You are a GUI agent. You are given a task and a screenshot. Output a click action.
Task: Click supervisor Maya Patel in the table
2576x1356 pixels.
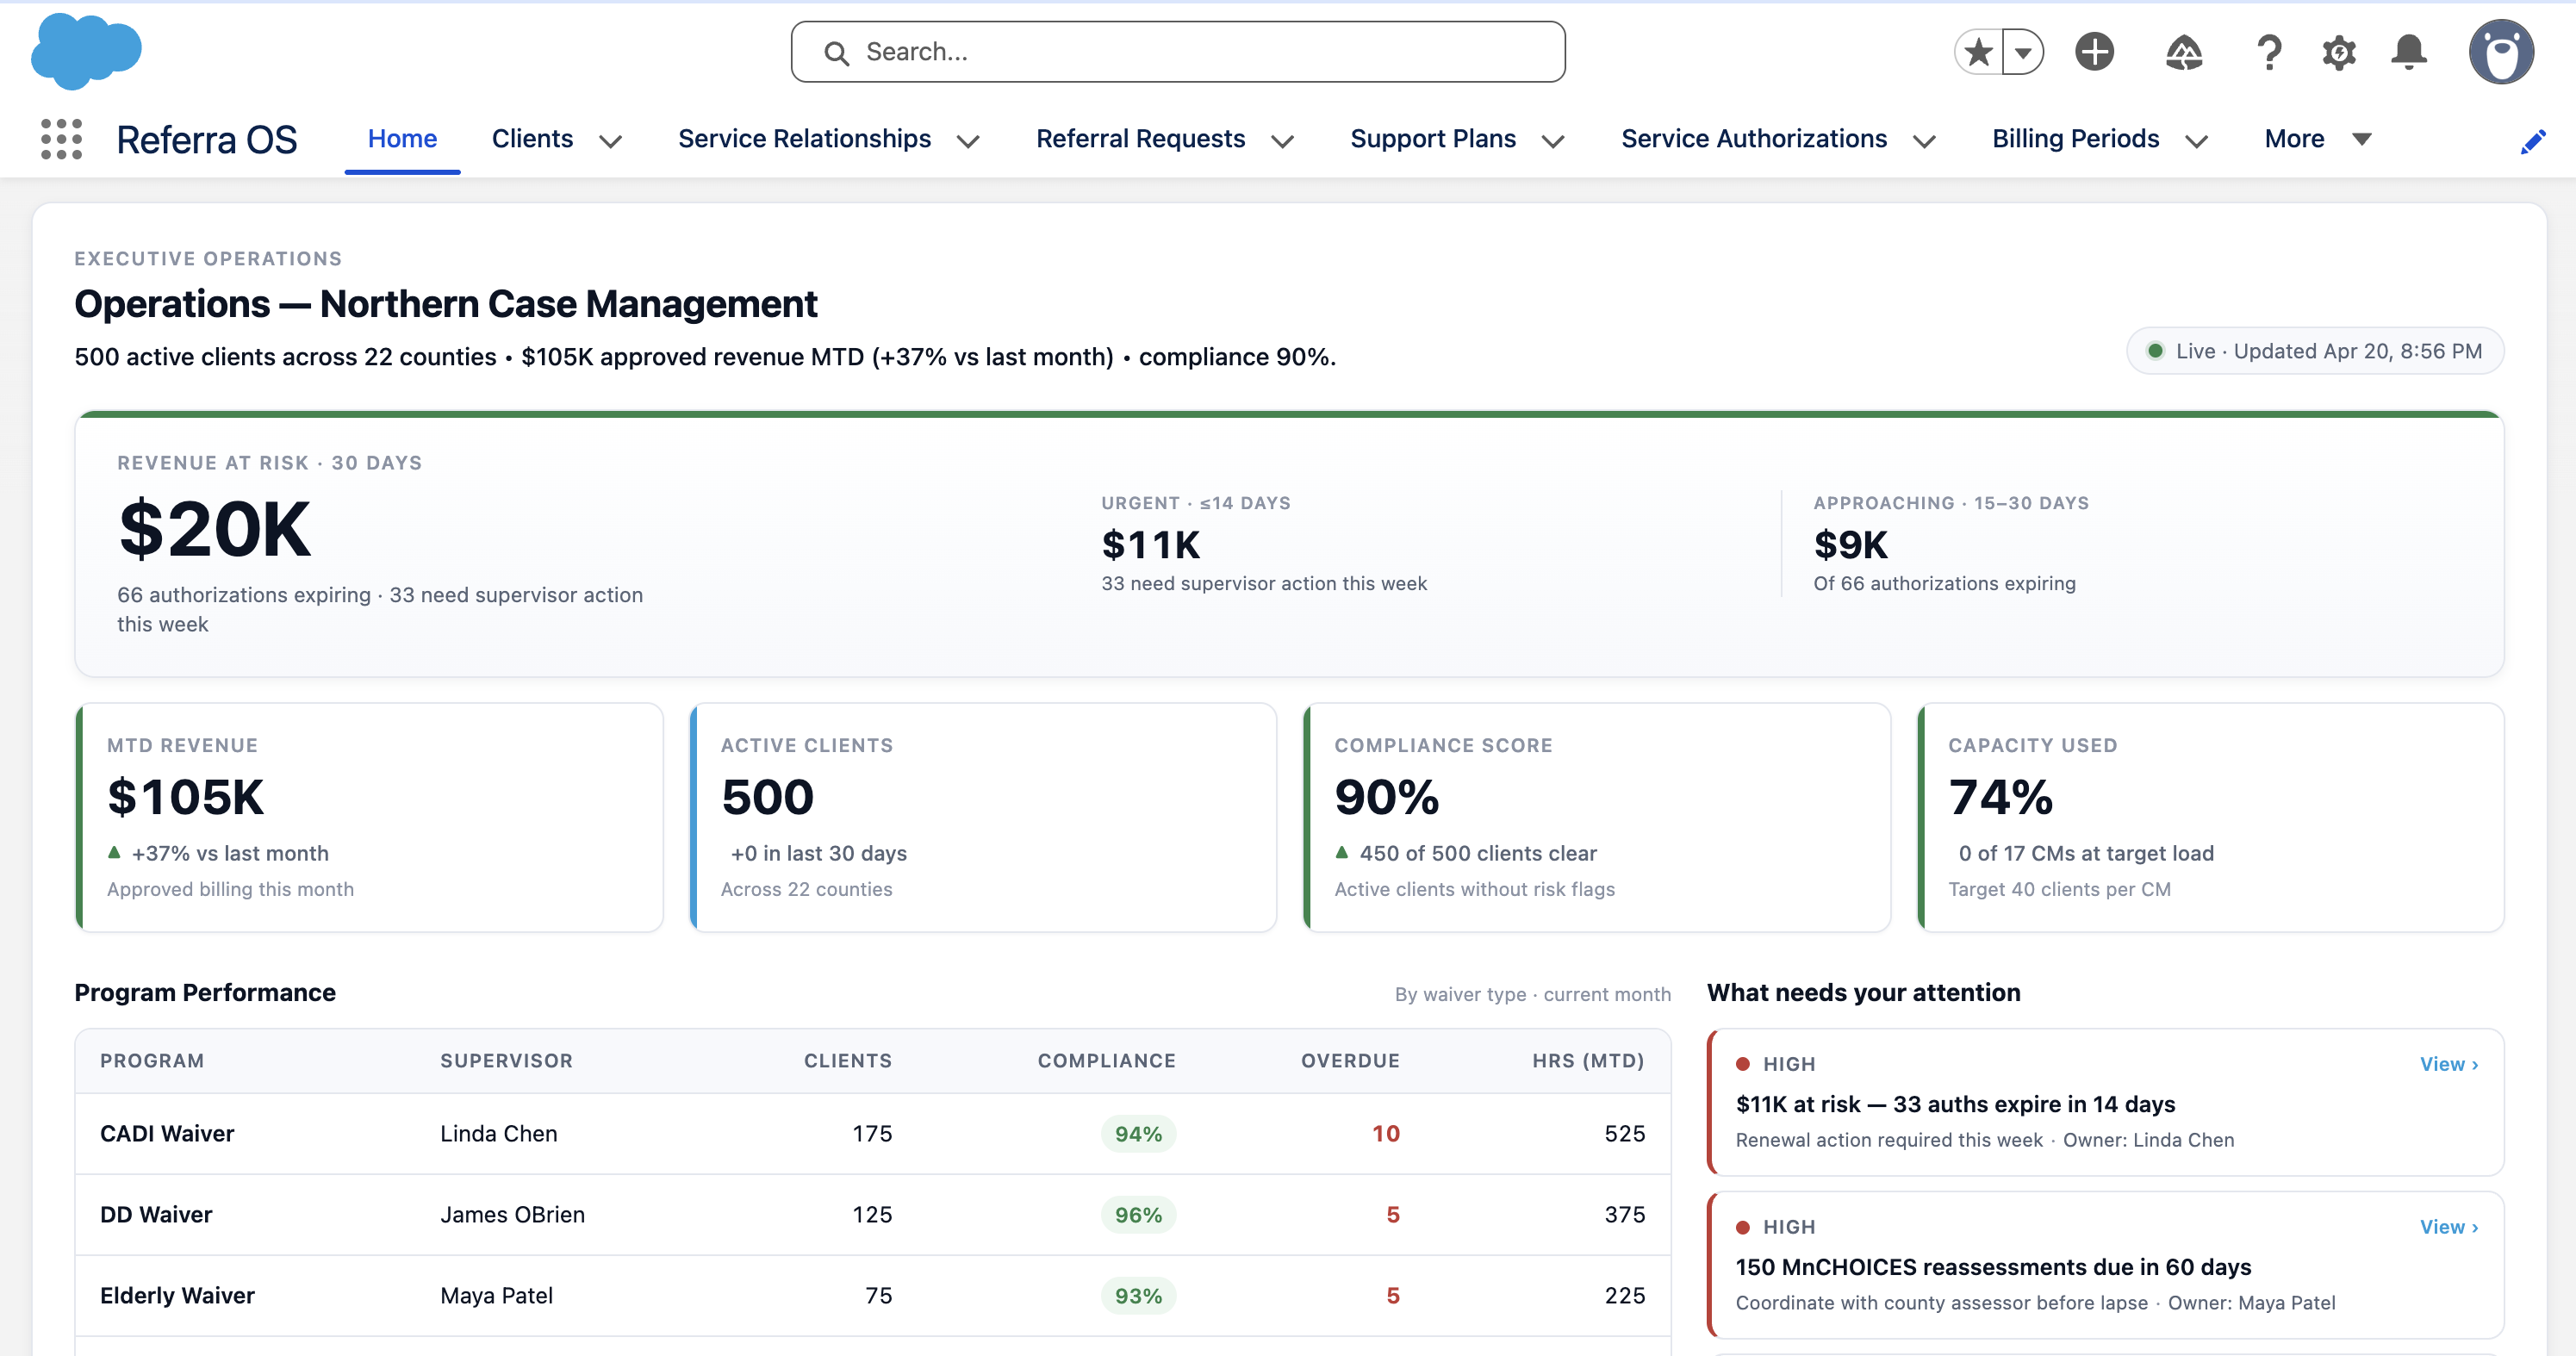497,1295
